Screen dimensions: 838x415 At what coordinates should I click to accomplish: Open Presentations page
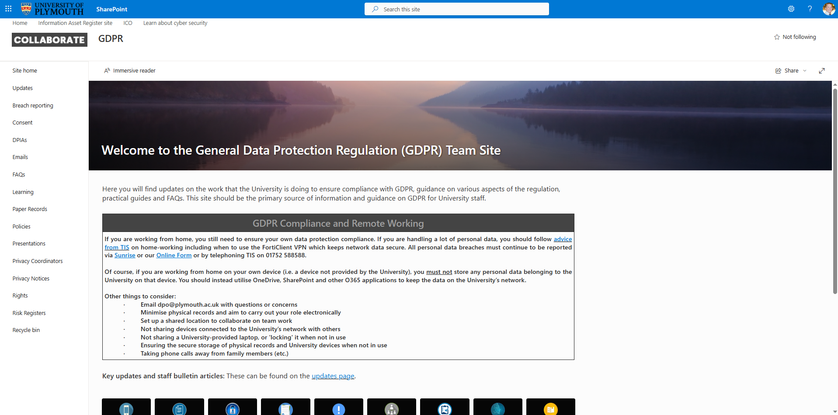click(x=29, y=244)
